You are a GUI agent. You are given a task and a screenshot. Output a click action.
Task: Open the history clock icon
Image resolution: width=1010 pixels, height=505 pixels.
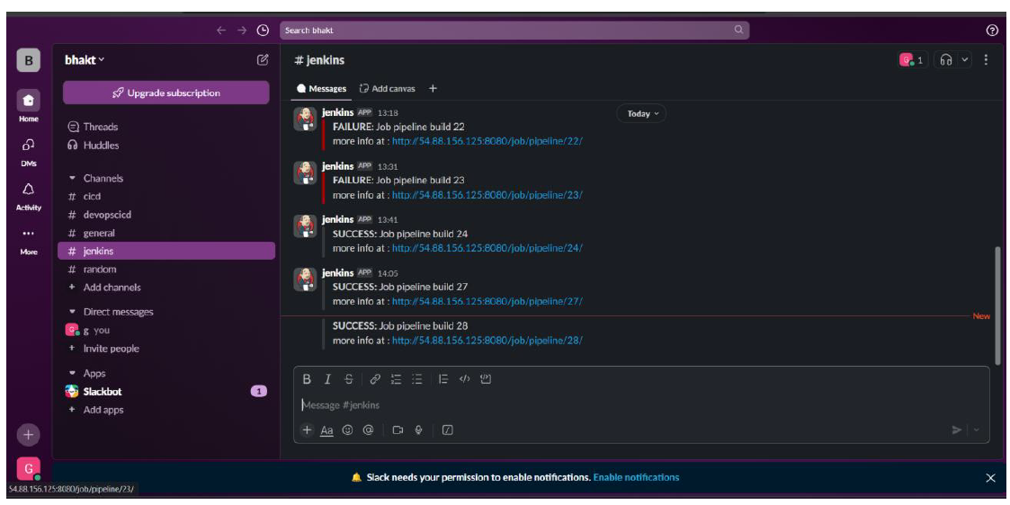(262, 31)
